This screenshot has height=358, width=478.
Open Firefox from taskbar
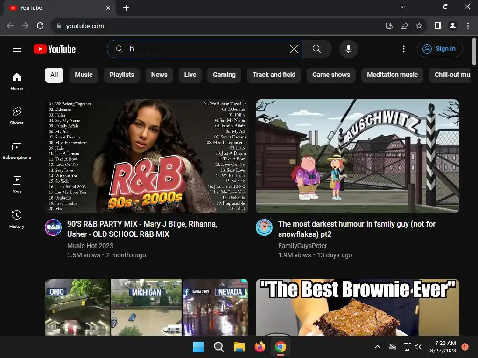[x=260, y=347]
